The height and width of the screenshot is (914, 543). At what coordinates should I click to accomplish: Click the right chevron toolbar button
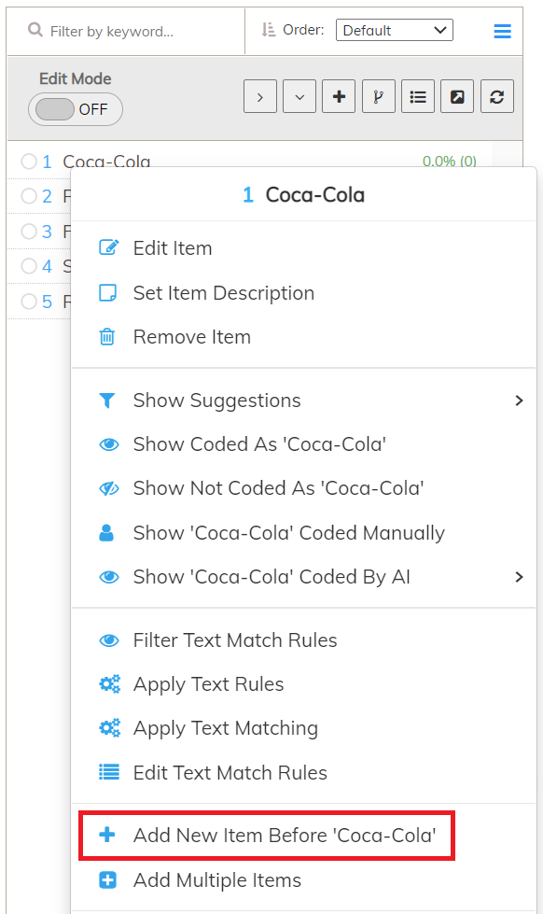[260, 96]
